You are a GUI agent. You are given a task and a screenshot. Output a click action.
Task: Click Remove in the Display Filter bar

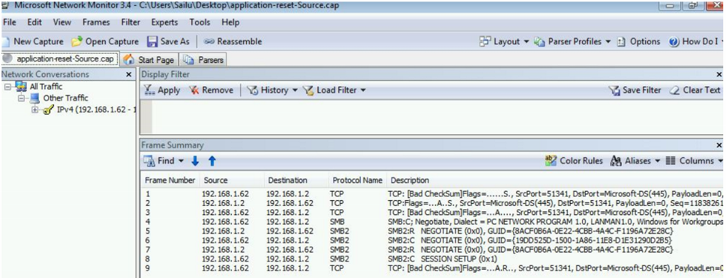[x=211, y=90]
